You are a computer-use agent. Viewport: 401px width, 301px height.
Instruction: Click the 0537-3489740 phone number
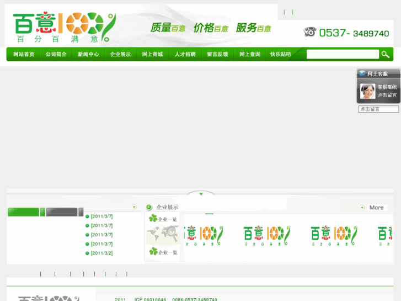coord(354,33)
